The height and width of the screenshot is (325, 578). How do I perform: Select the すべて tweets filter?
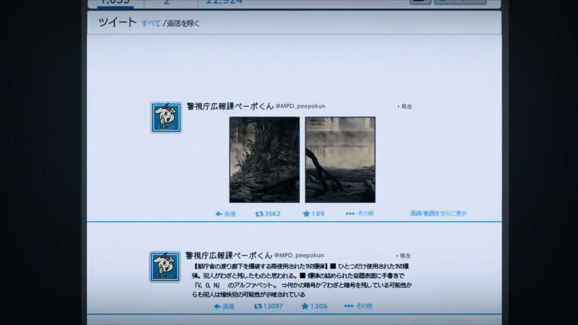coord(151,23)
